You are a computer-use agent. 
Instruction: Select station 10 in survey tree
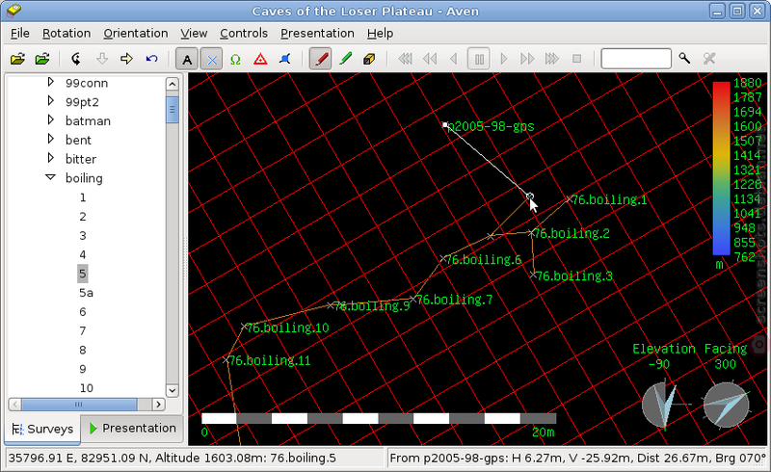[87, 388]
